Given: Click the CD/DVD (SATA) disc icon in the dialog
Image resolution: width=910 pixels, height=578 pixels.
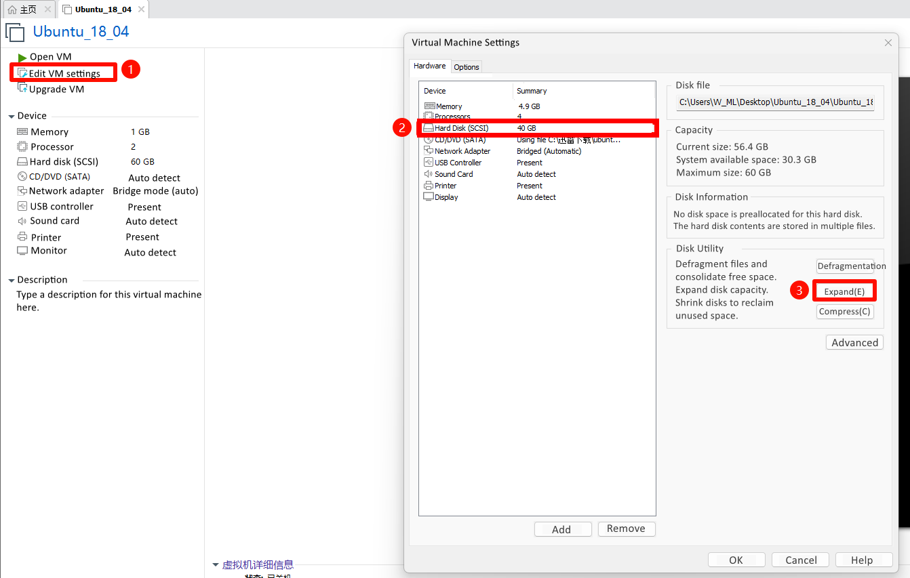Looking at the screenshot, I should 429,140.
